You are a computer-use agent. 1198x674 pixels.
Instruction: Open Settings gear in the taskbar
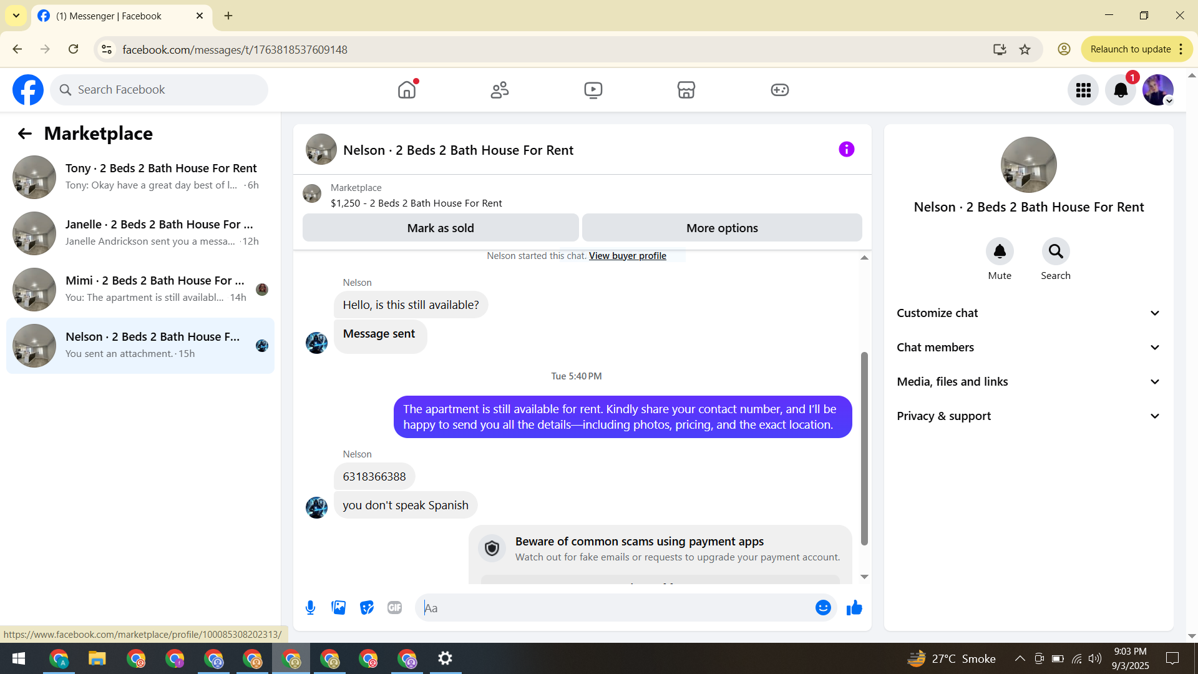(x=445, y=658)
